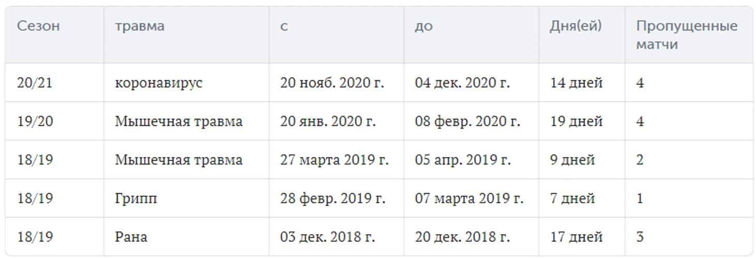Viewport: 756px width, 259px height.
Task: Click date 27 марта 2019 г.
Action: click(x=334, y=160)
